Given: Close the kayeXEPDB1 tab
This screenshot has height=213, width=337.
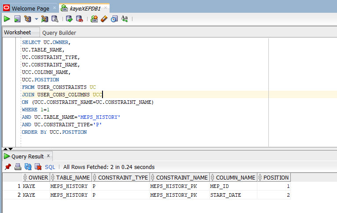Looking at the screenshot, I should point(106,8).
